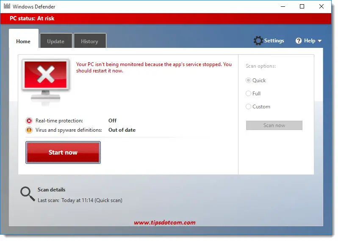Close the Windows Defender window
The height and width of the screenshot is (241, 338).
[x=321, y=6]
